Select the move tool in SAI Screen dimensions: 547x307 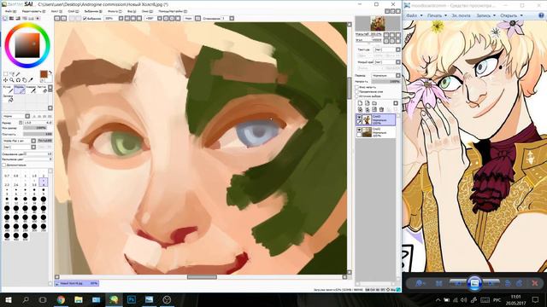5,80
